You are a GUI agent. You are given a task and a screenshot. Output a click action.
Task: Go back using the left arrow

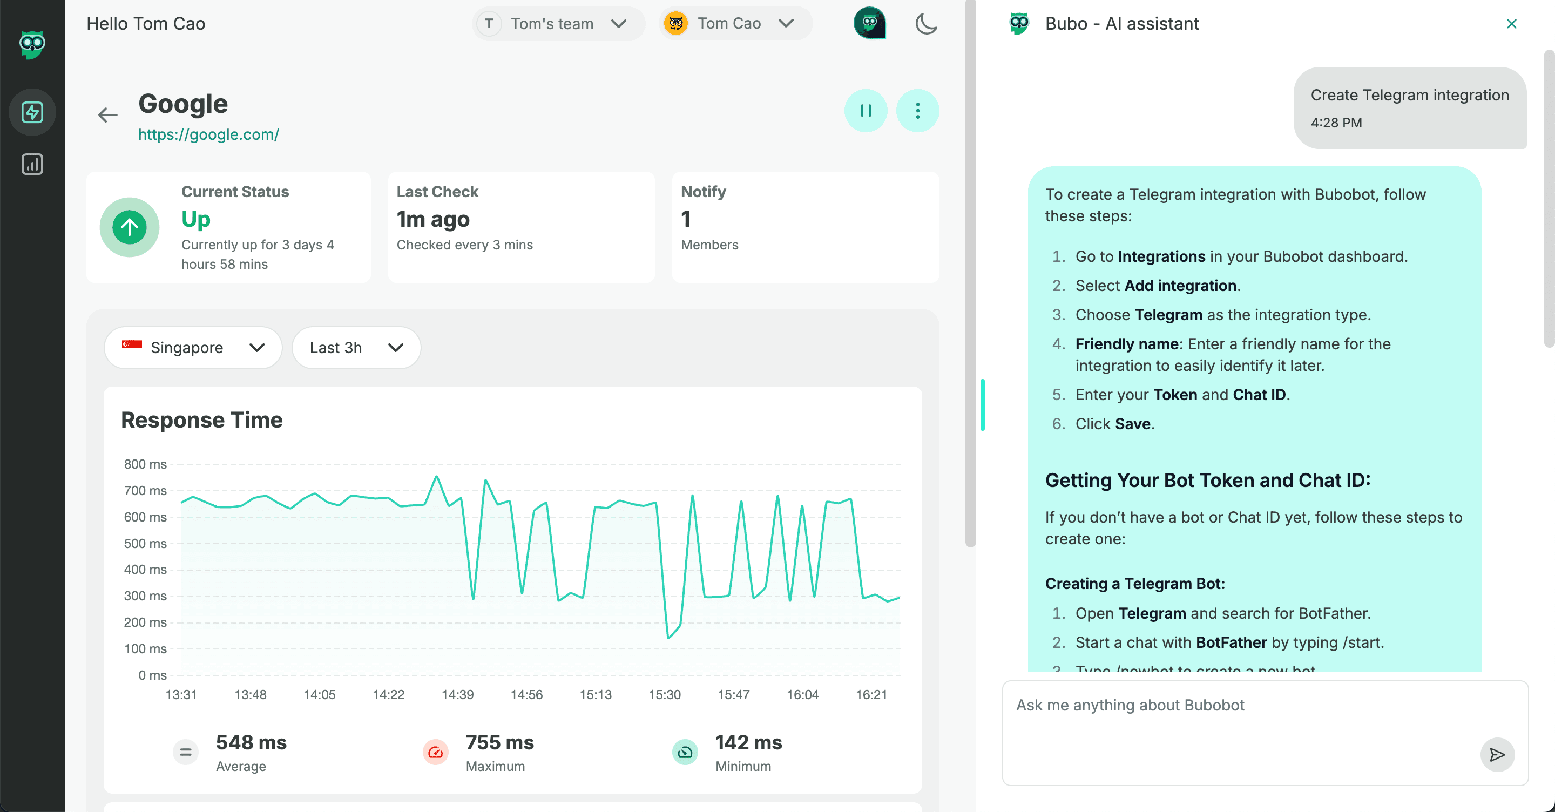click(107, 114)
